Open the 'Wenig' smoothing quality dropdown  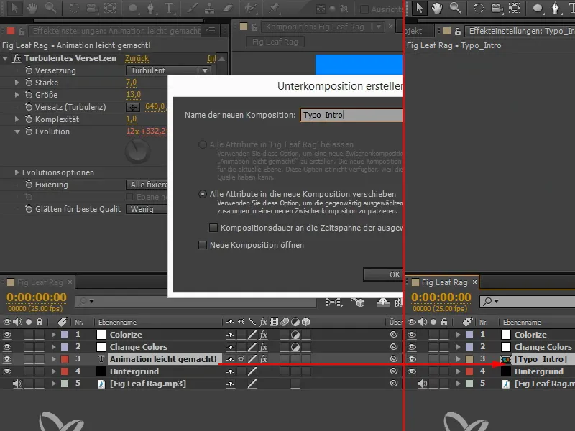click(147, 209)
